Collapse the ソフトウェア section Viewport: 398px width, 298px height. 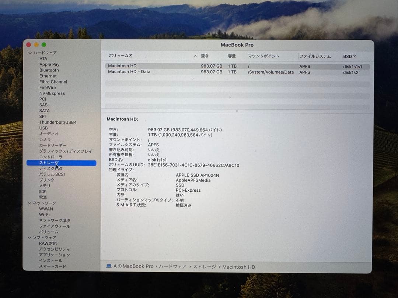(x=29, y=238)
